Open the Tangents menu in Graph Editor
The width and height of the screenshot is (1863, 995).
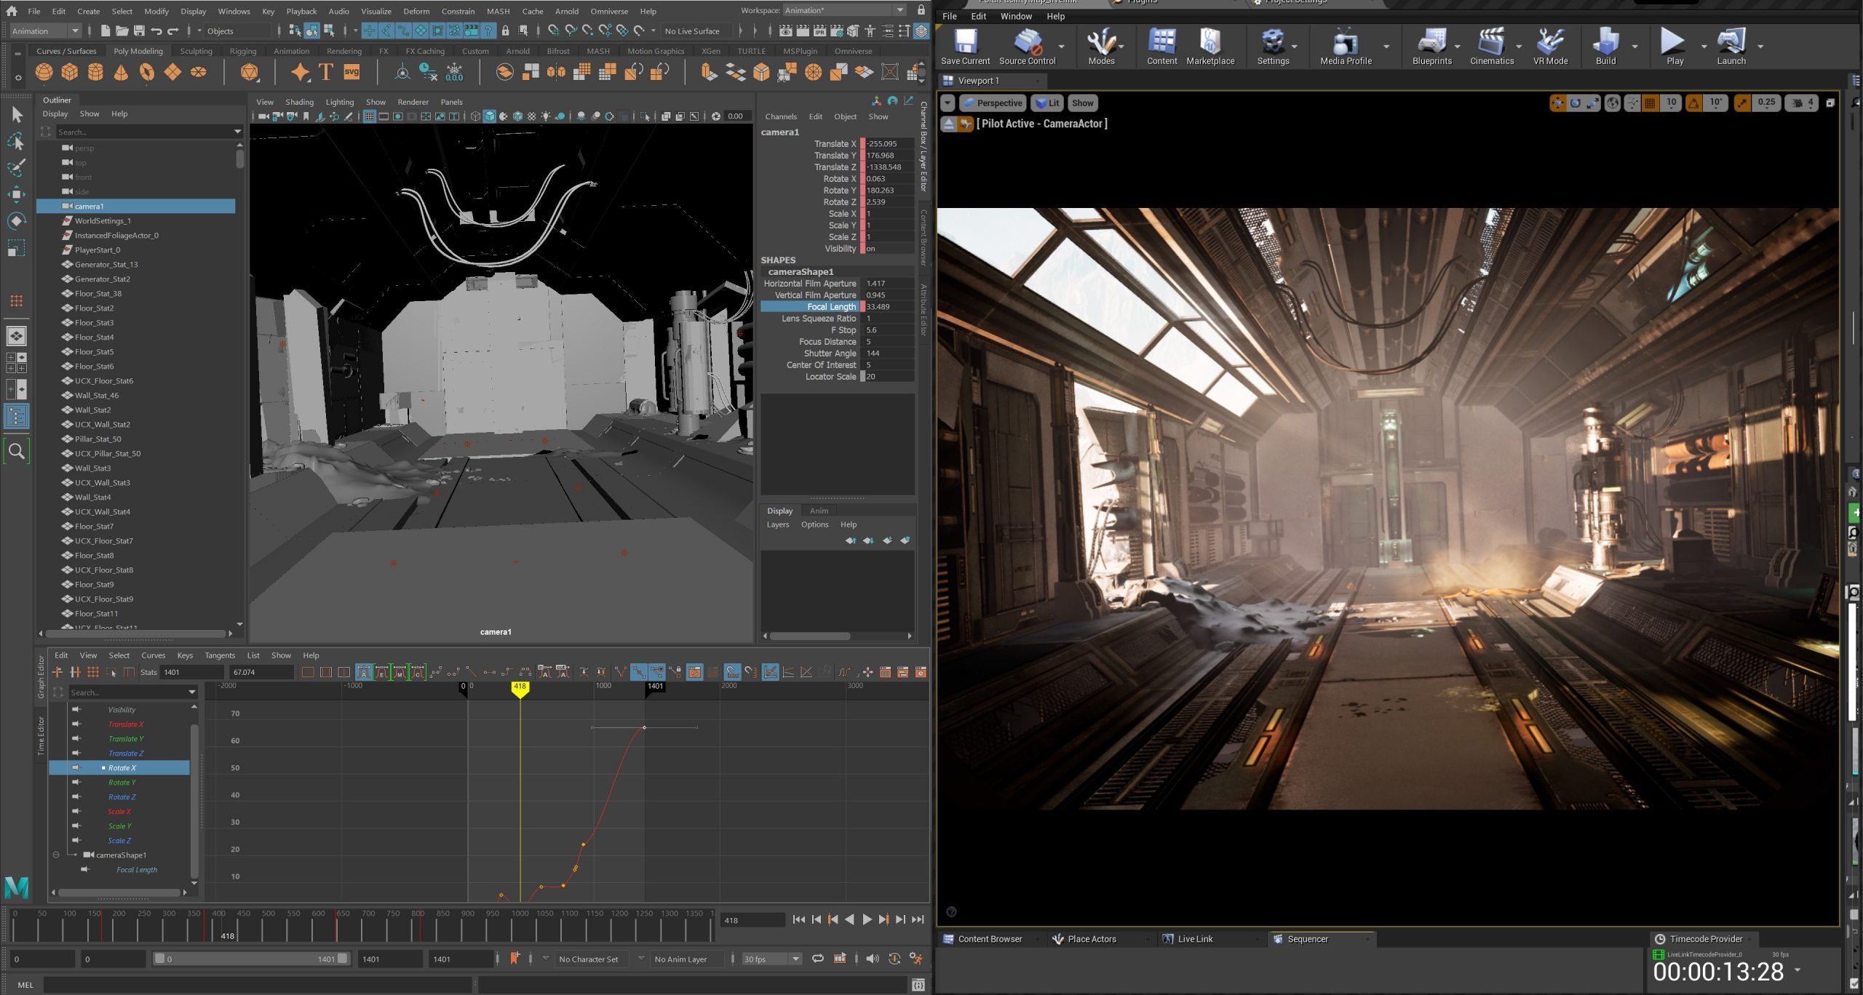click(x=220, y=655)
